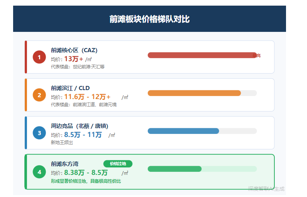Click the price 11.6万 - 12万+
307x197 pixels.
[x=87, y=97]
